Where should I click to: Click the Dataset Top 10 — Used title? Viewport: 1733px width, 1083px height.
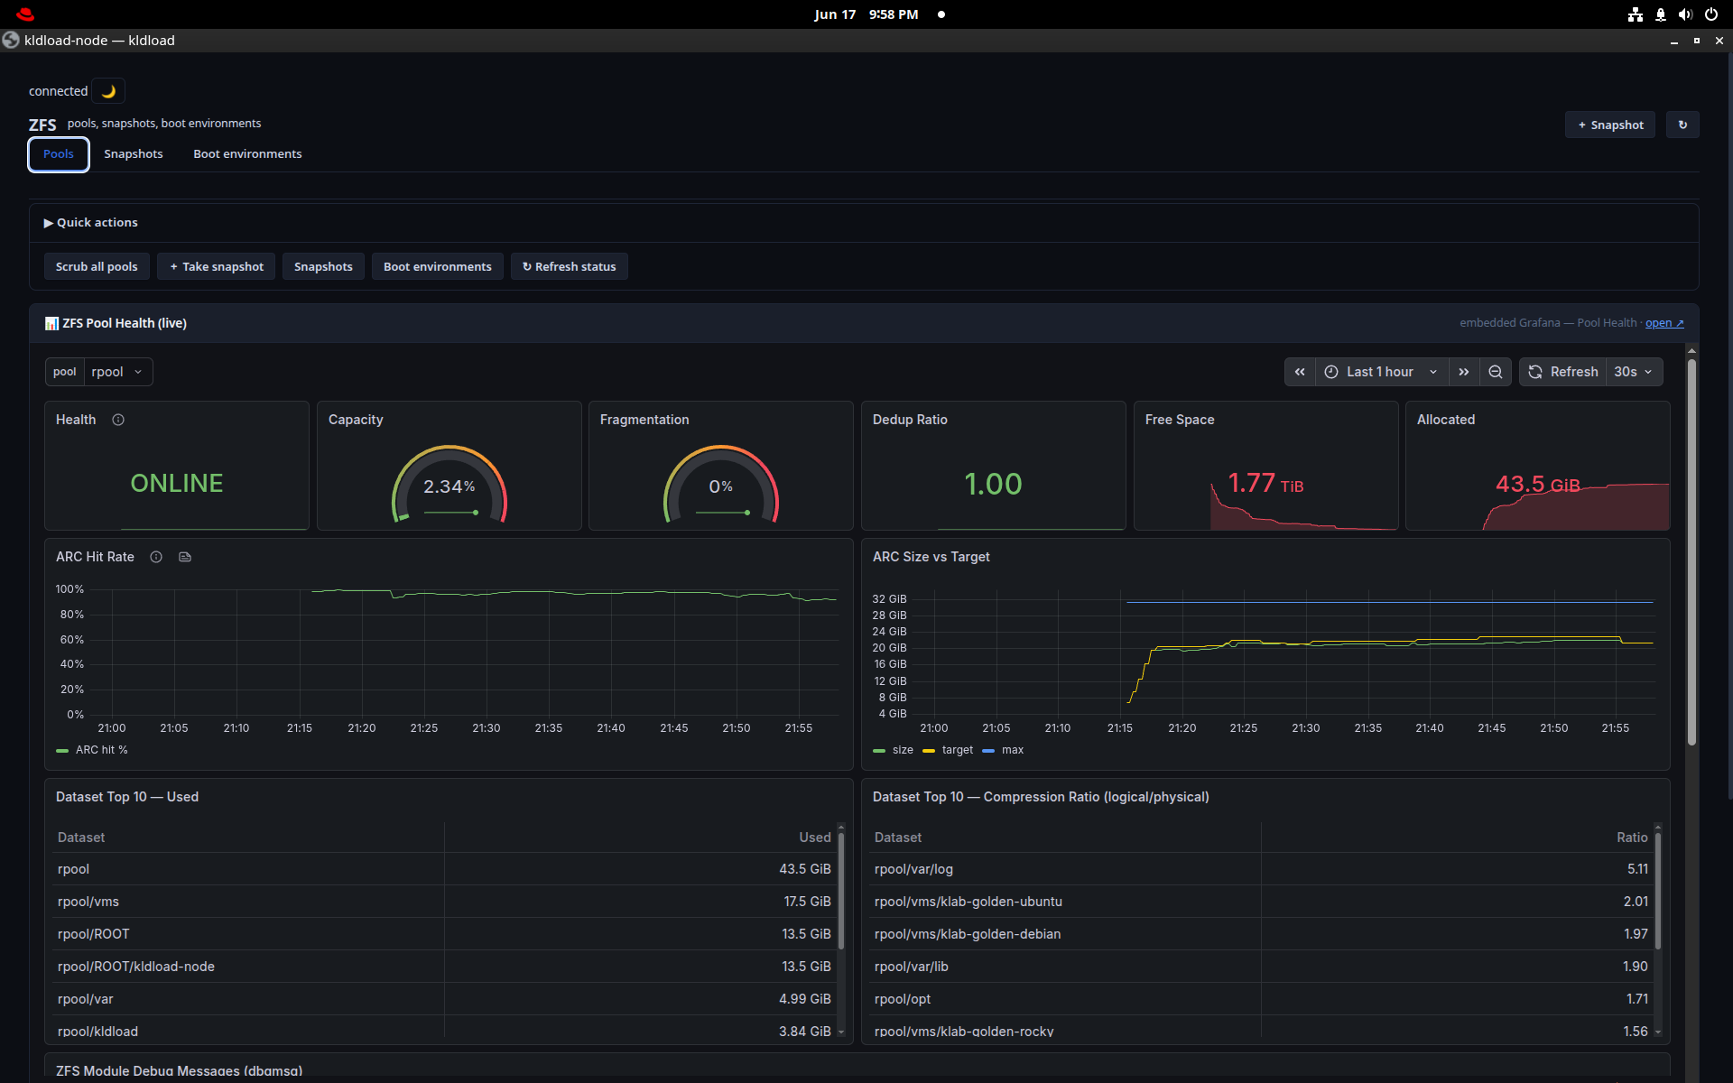pos(127,797)
